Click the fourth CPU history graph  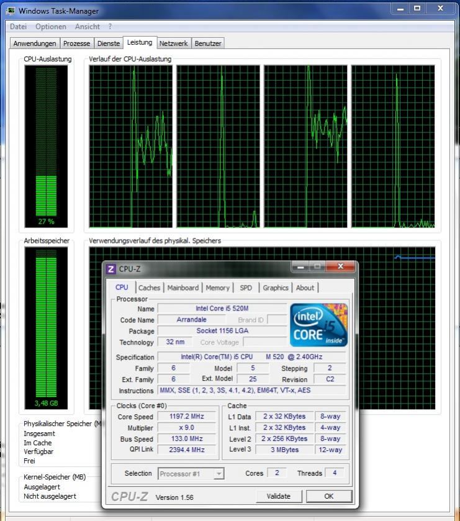click(x=393, y=146)
